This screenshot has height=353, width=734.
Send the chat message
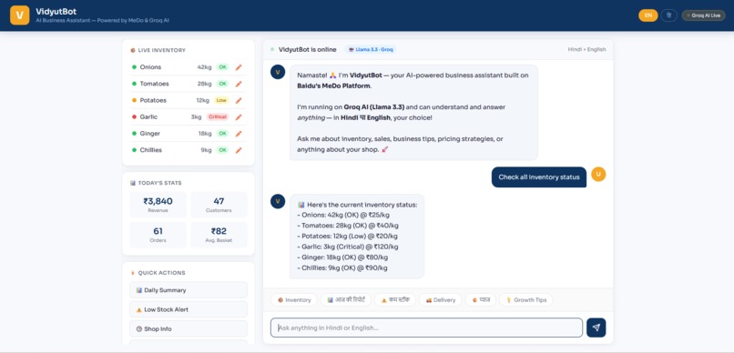596,328
